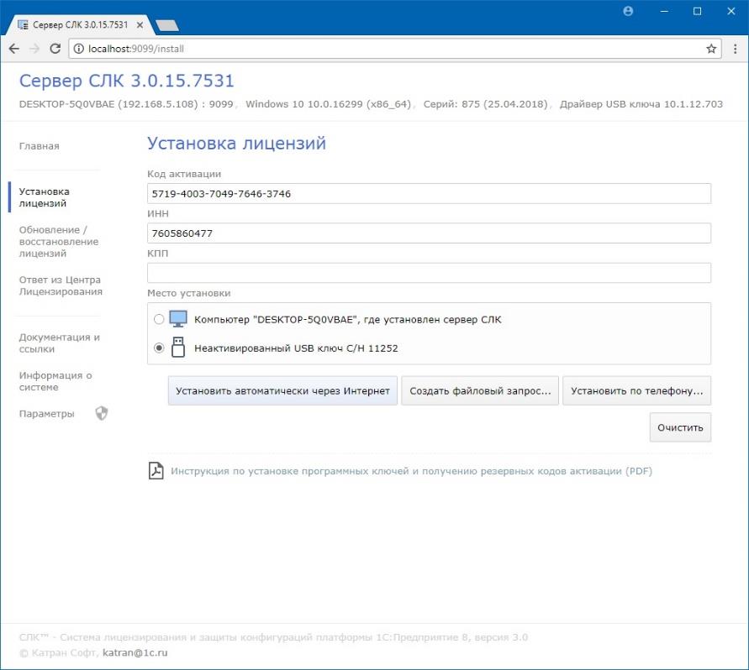The image size is (749, 670).
Task: Click the USB ключ С/Н 11252 label
Action: pos(296,348)
